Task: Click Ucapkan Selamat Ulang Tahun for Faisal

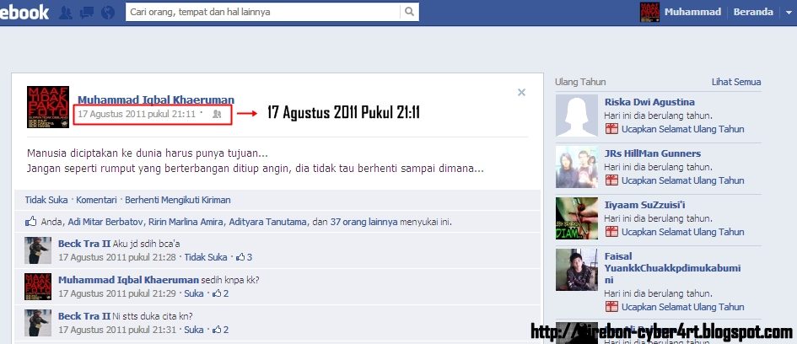Action: pyautogui.click(x=682, y=307)
